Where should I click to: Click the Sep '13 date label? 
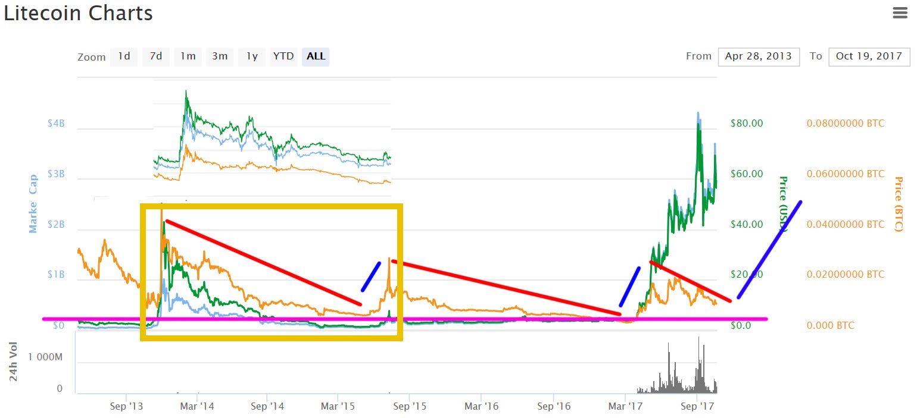point(126,407)
